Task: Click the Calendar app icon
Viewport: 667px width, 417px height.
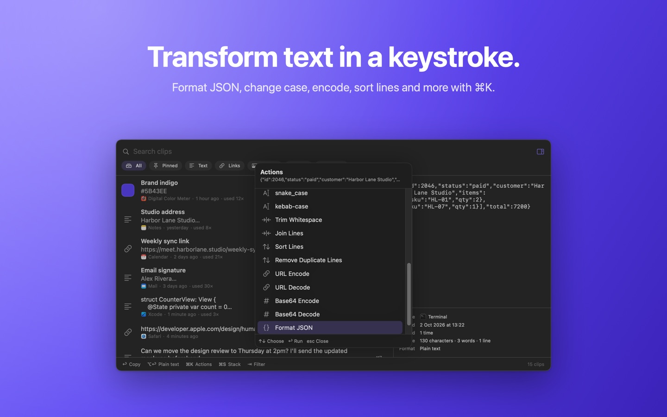Action: 144,257
